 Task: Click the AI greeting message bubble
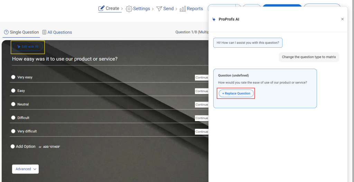pyautogui.click(x=248, y=42)
